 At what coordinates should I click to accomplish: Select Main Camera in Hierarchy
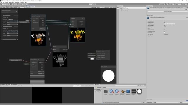[x=125, y=10]
